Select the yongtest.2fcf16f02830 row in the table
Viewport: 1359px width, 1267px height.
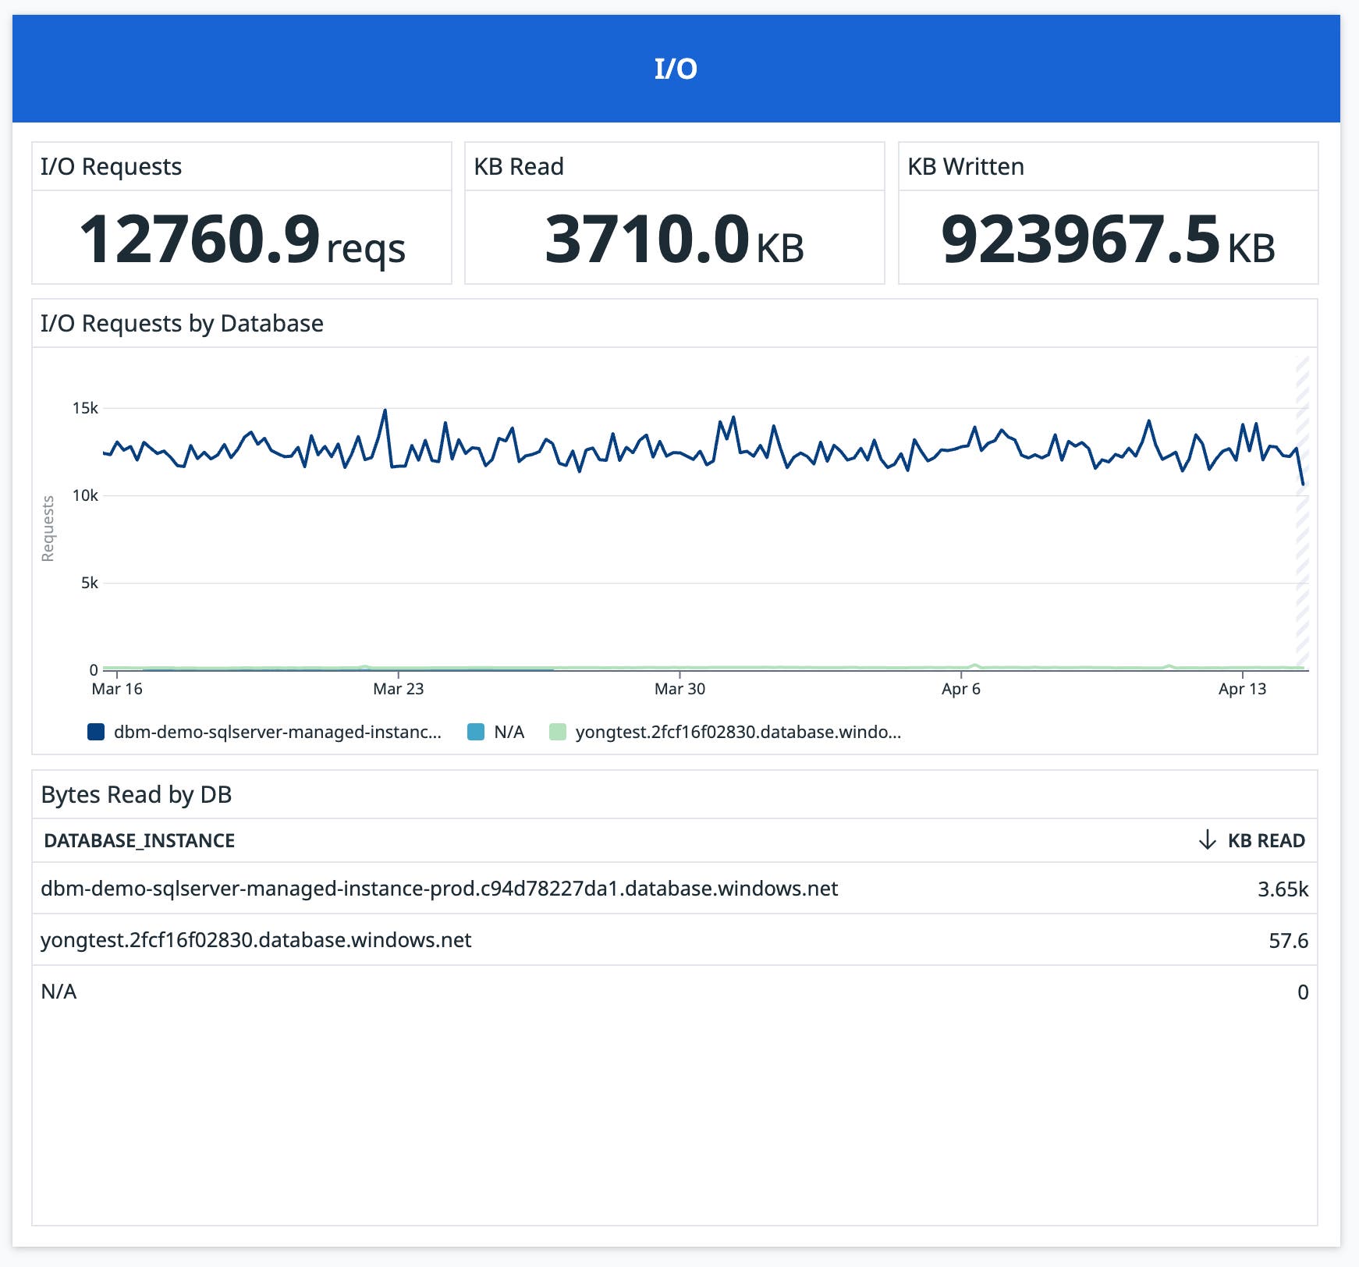coord(257,940)
